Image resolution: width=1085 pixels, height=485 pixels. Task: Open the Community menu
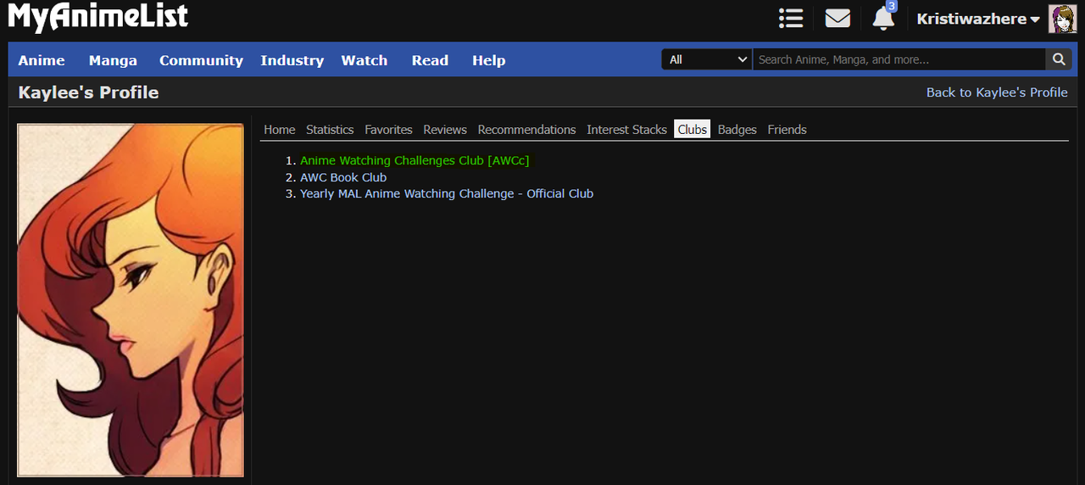coord(201,60)
